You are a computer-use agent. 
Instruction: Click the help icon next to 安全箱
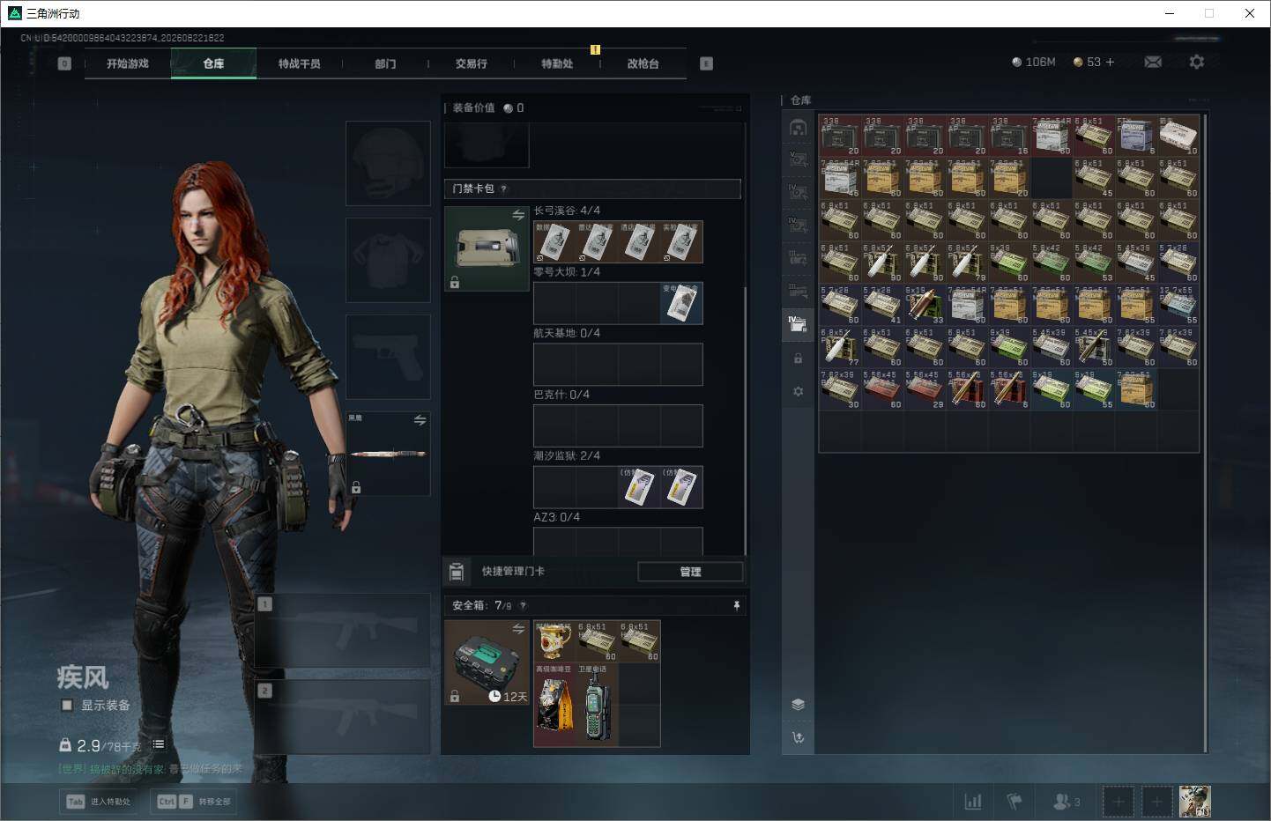(523, 605)
